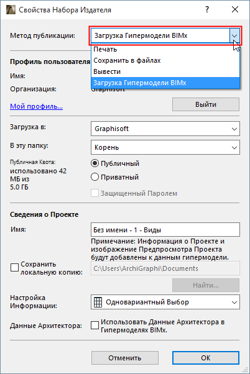Click the Найти button
This screenshot has height=374, width=250.
206,285
